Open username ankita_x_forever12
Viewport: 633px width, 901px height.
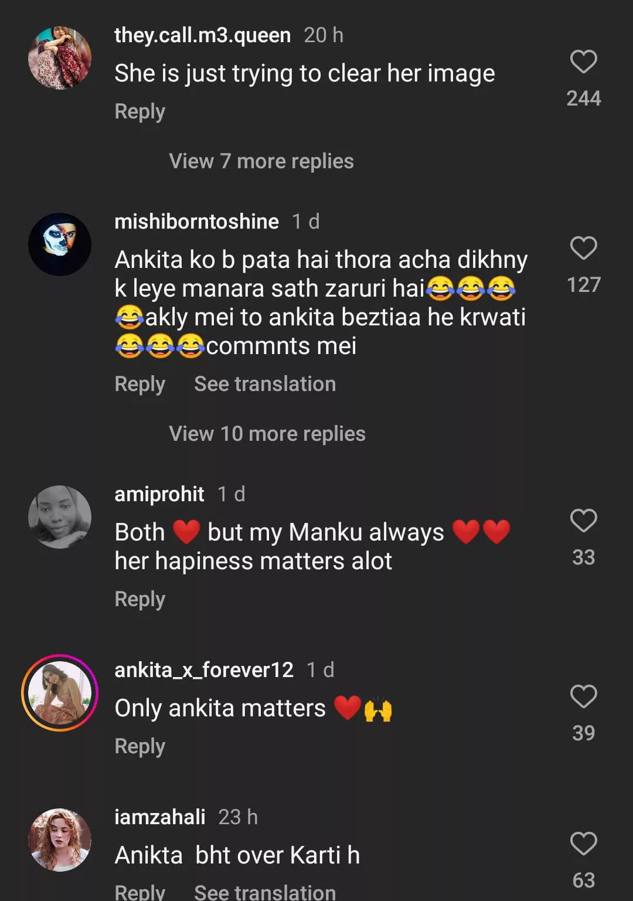(204, 669)
